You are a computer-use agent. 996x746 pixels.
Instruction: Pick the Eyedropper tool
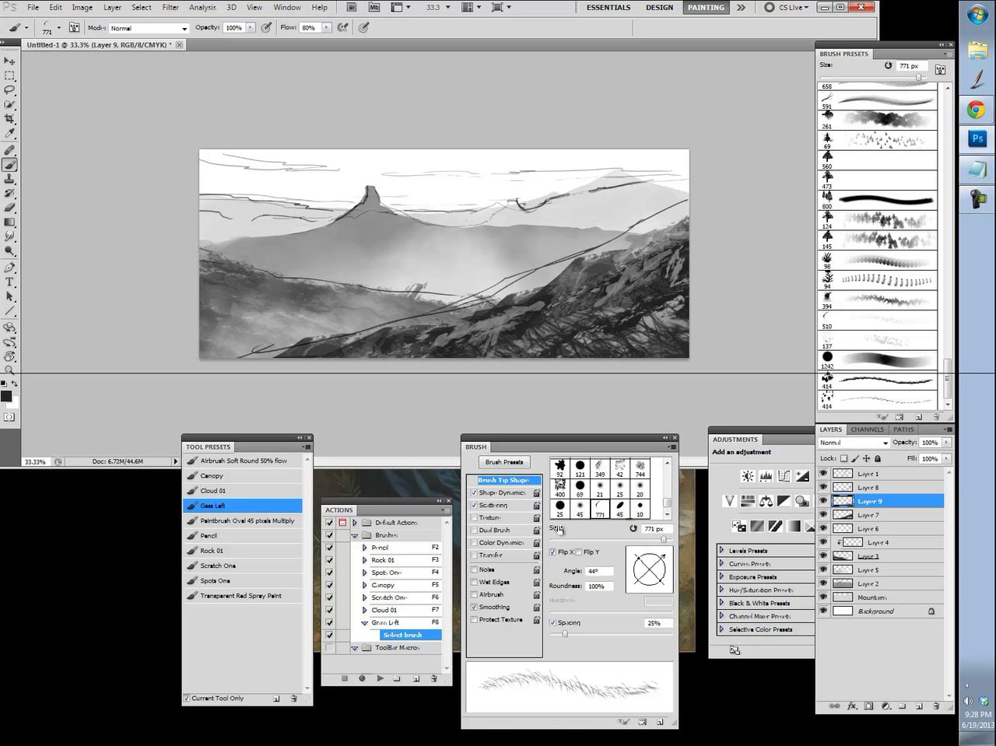(9, 135)
